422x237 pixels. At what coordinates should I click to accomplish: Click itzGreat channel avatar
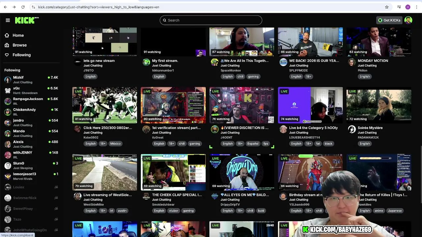point(146,129)
